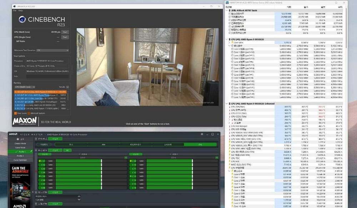This screenshot has height=208, width=357.
Task: Toggle the first section checkbox above the mode bar in Ryzen Master
Action: (36, 139)
